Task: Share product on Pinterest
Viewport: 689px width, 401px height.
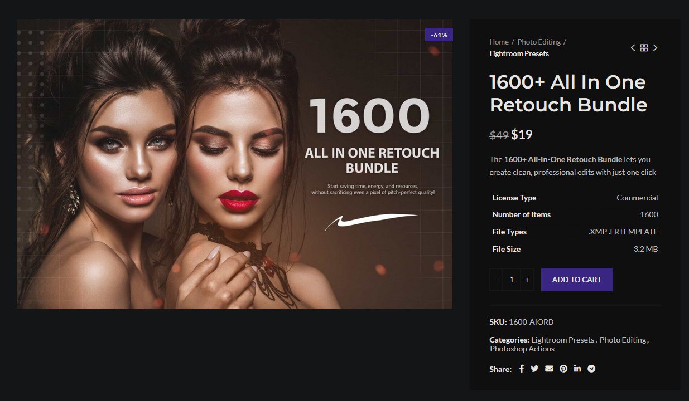Action: (563, 369)
